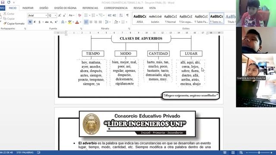Click the zoom slider handle in status bar
This screenshot has height=155, width=276.
[x=259, y=152]
